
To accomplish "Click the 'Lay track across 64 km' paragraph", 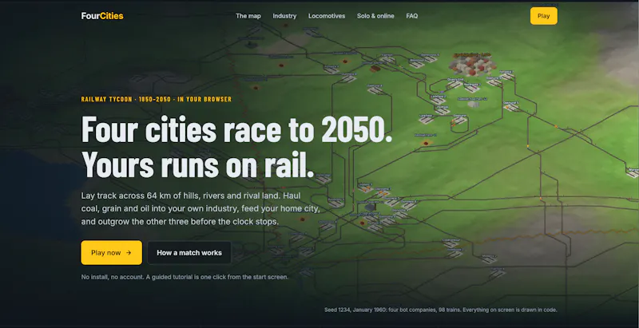I will (200, 209).
